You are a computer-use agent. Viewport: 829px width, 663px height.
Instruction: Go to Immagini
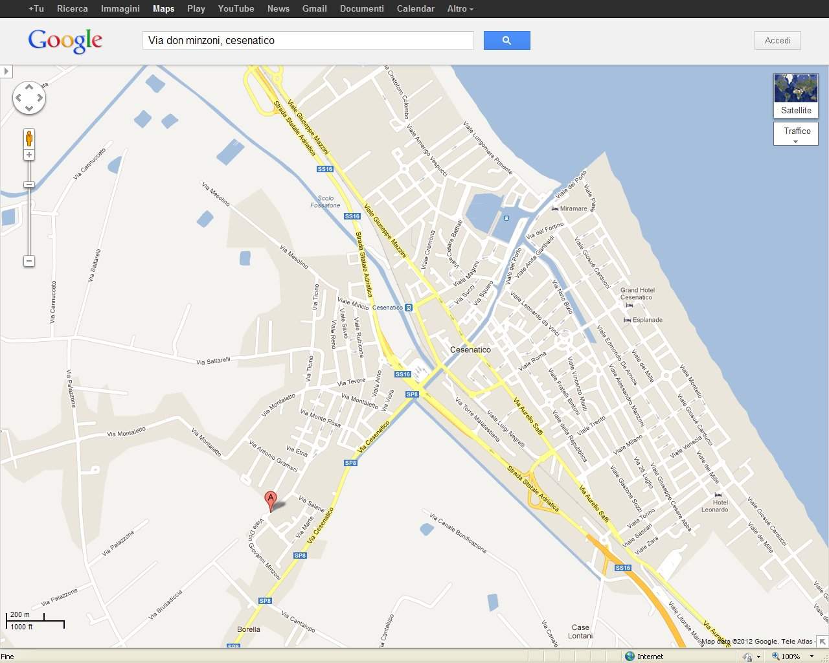pyautogui.click(x=120, y=8)
